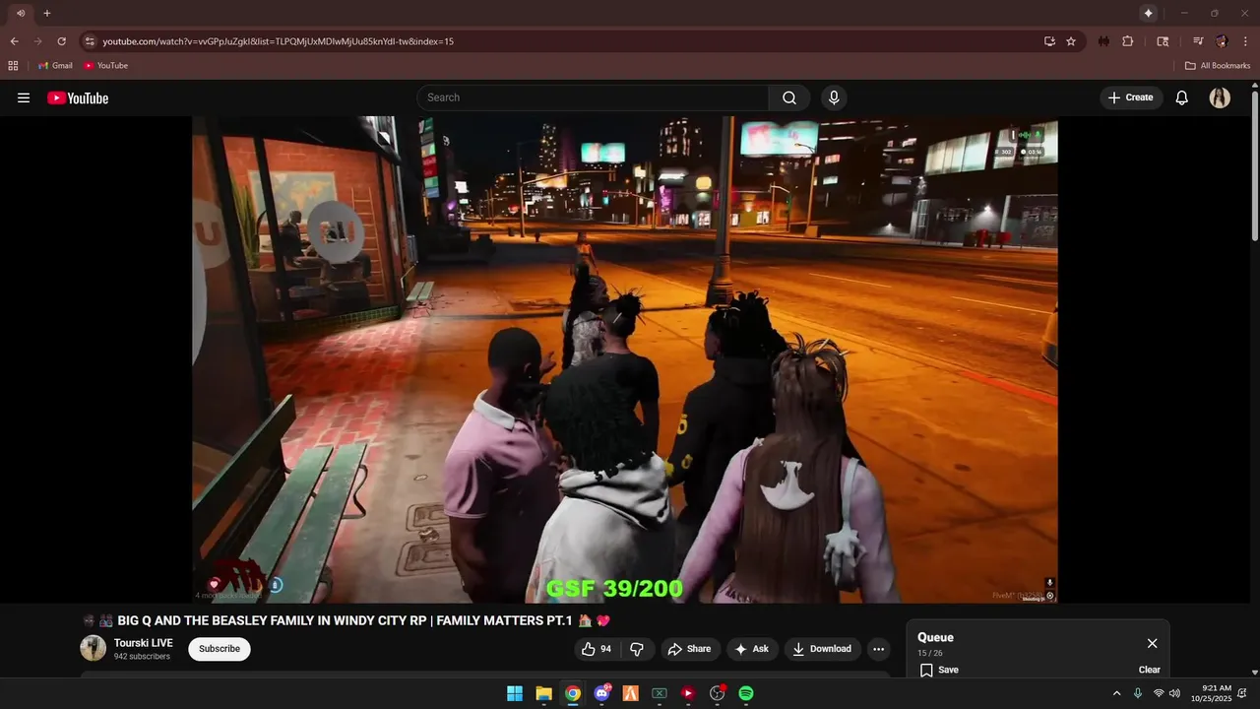Click the Gemini sparkle button
This screenshot has width=1260, height=709.
[x=1148, y=13]
